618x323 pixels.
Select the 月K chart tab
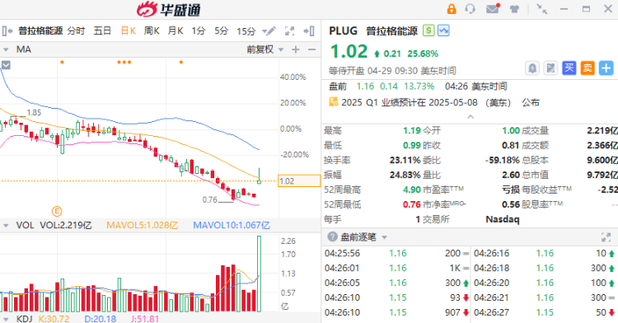click(176, 30)
